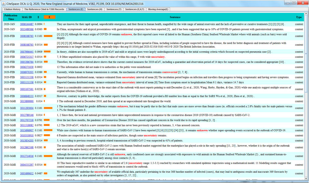Click the context type cell in row 3005699652
The height and width of the screenshot is (183, 309).
(x=299, y=173)
